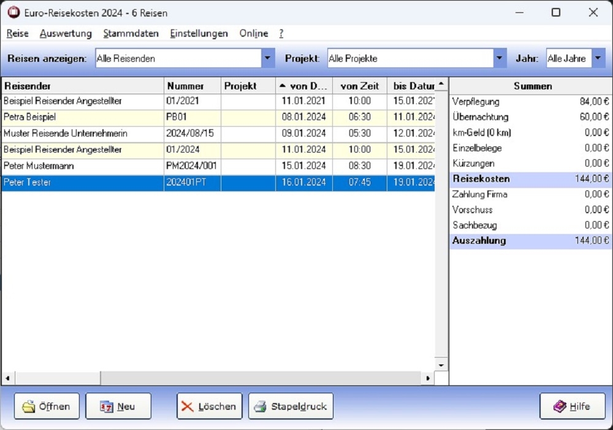Maximize the Euro-Reisekosten window
Screen dimensions: 613x430
[556, 12]
